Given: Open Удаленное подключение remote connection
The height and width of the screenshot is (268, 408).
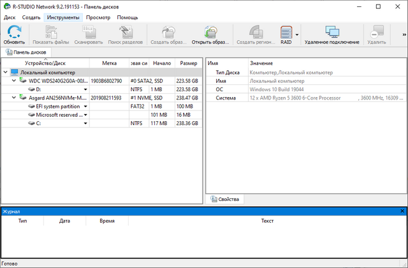Looking at the screenshot, I should point(331,31).
